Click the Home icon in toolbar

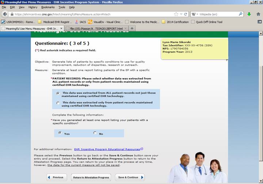[x=258, y=14]
